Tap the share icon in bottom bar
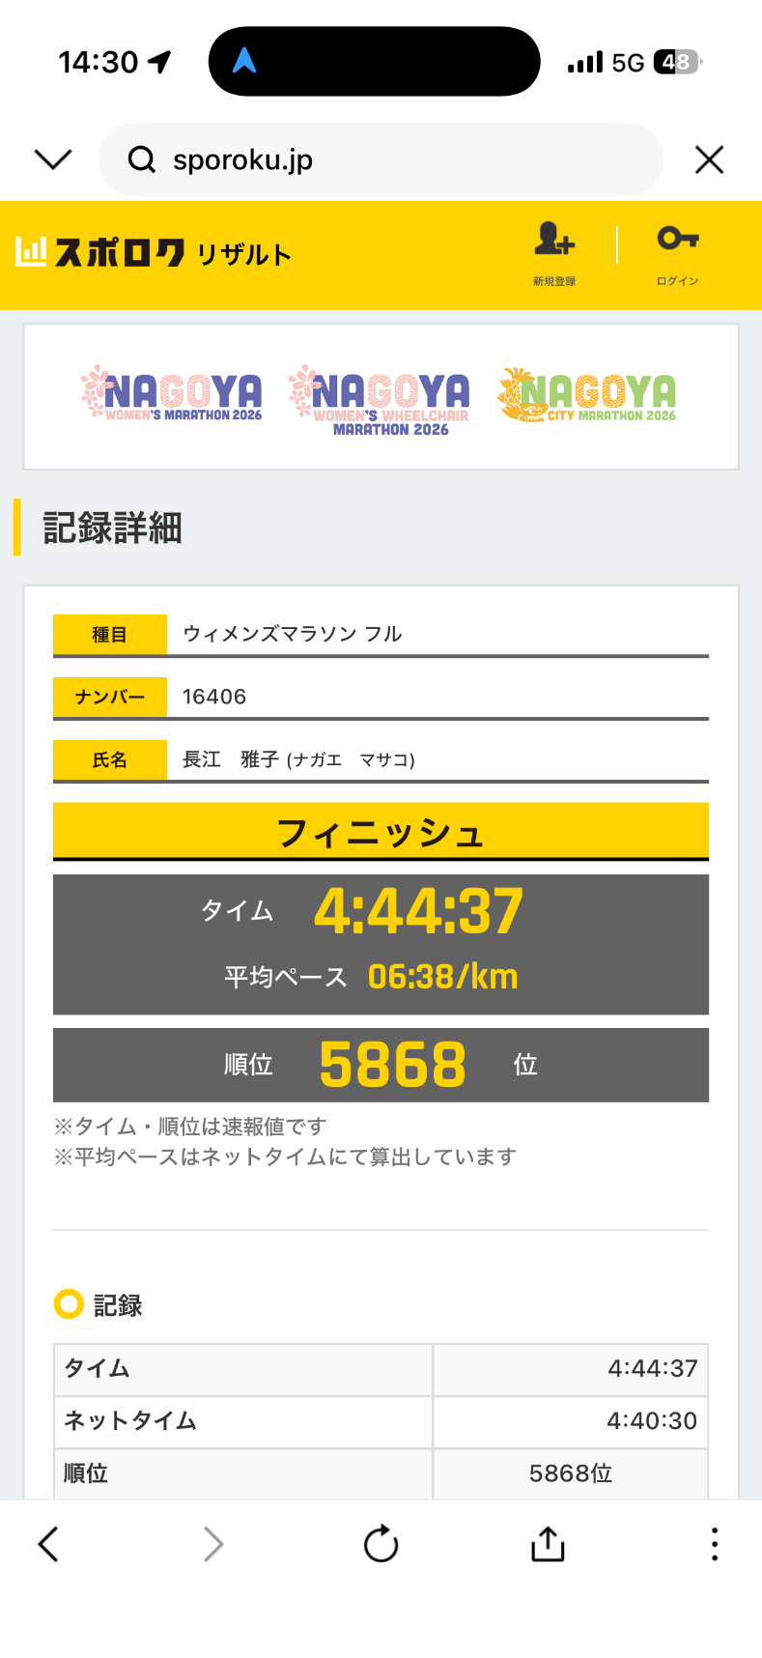Image resolution: width=762 pixels, height=1658 pixels. (x=548, y=1544)
